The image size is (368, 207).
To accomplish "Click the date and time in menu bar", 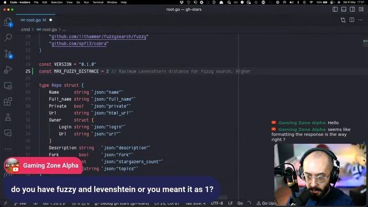I will tap(354, 2).
